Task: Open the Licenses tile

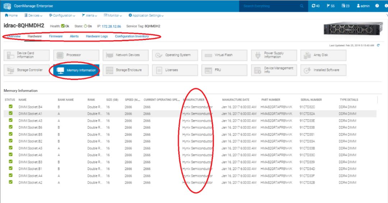Action: (175, 70)
